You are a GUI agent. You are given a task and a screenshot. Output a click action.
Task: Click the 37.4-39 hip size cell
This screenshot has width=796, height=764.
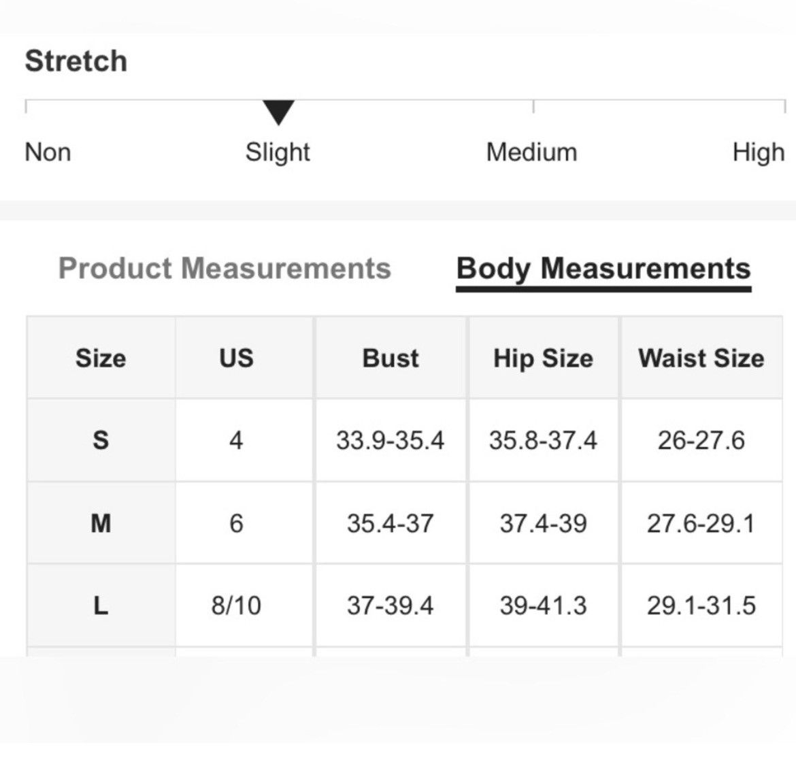pyautogui.click(x=543, y=523)
